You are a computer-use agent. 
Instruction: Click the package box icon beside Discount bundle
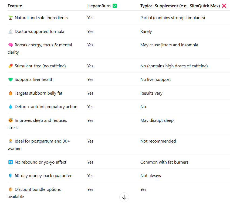(11, 189)
